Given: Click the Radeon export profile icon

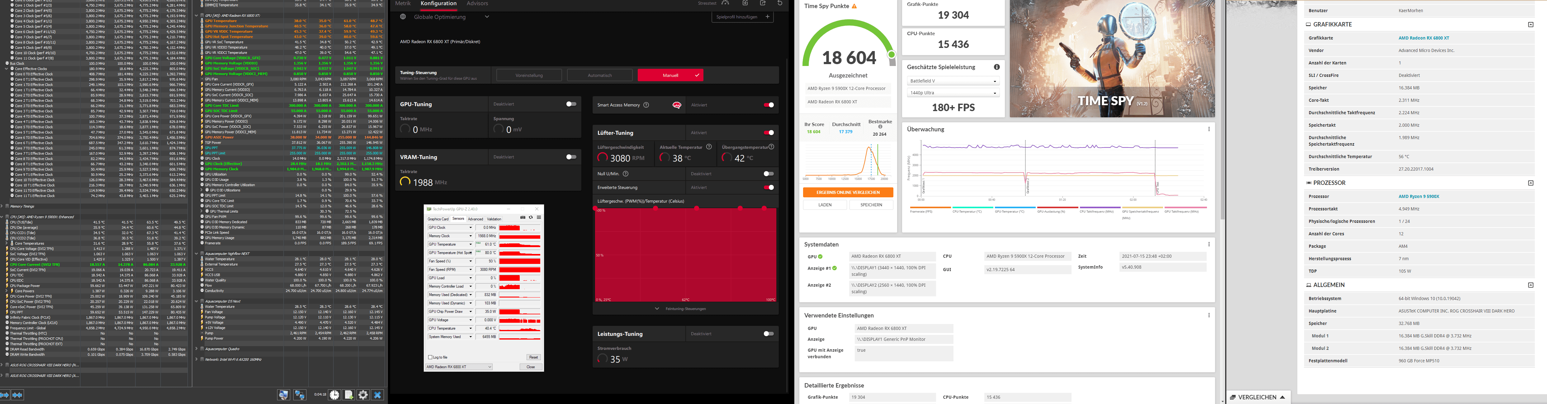Looking at the screenshot, I should (763, 3).
